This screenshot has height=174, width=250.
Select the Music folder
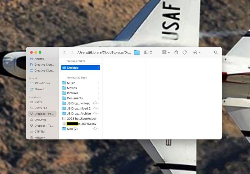[x=80, y=83]
